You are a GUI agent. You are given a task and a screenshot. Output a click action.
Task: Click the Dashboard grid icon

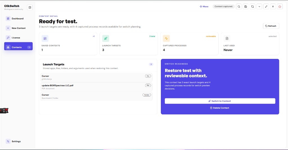pyautogui.click(x=8, y=19)
